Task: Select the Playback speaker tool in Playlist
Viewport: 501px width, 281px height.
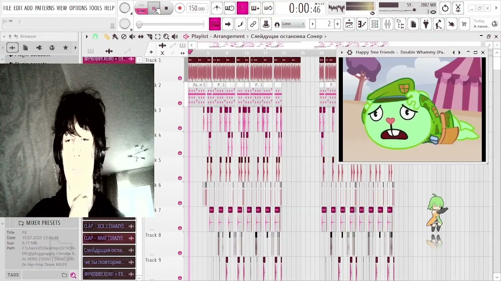Action: 175,36
